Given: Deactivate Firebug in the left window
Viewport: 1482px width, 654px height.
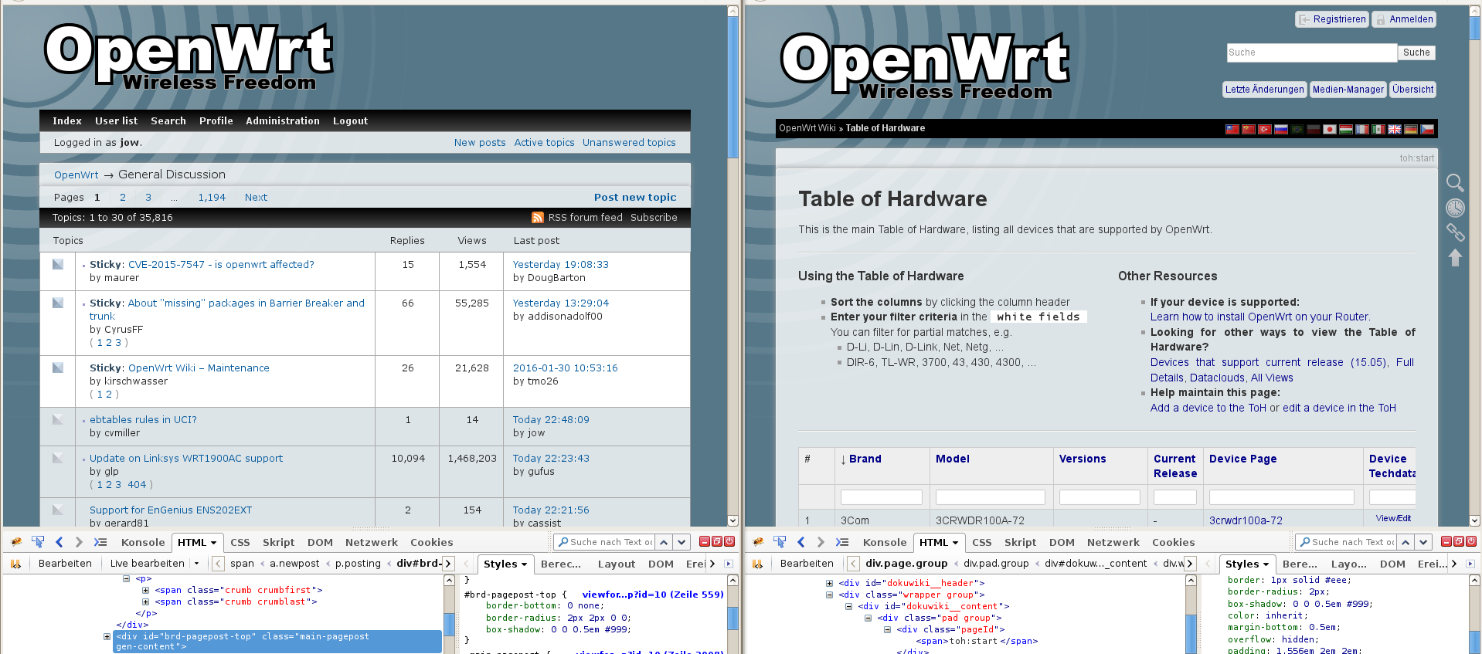Looking at the screenshot, I should 729,541.
